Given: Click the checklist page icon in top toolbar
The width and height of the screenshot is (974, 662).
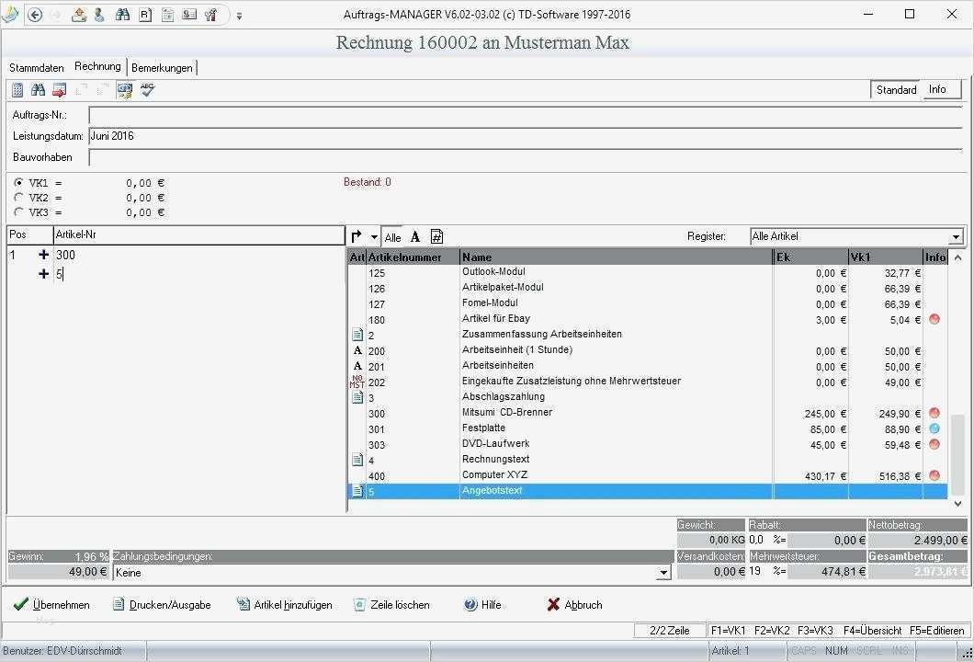Looking at the screenshot, I should point(167,15).
